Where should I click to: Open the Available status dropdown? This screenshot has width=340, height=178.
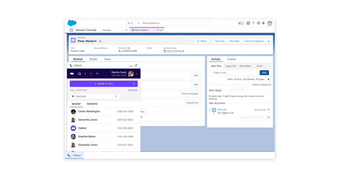[95, 96]
